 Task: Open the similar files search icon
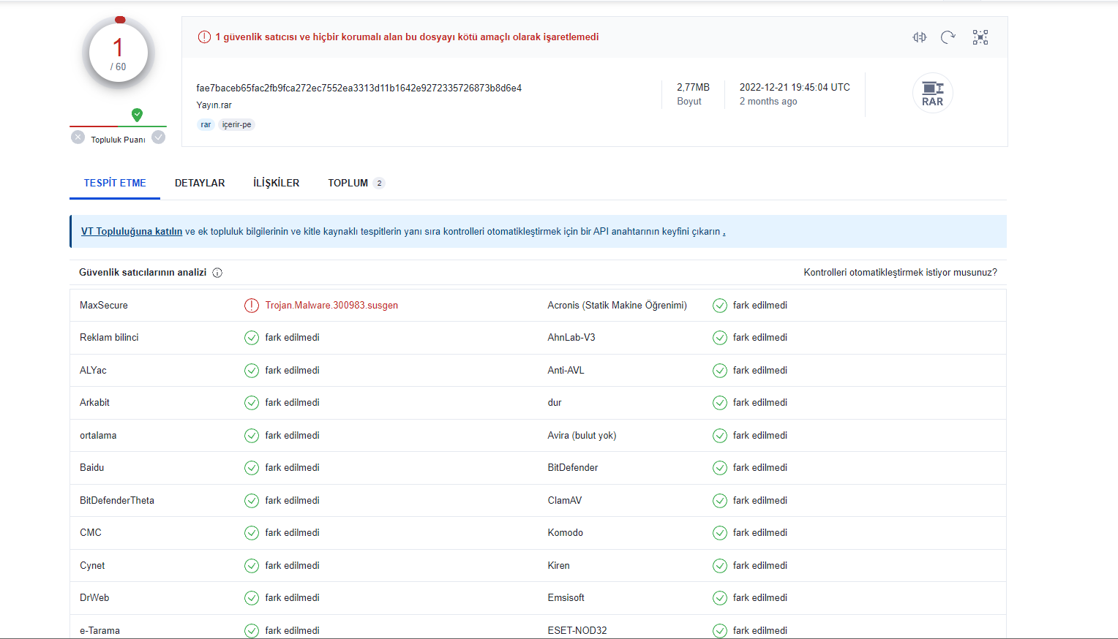920,37
